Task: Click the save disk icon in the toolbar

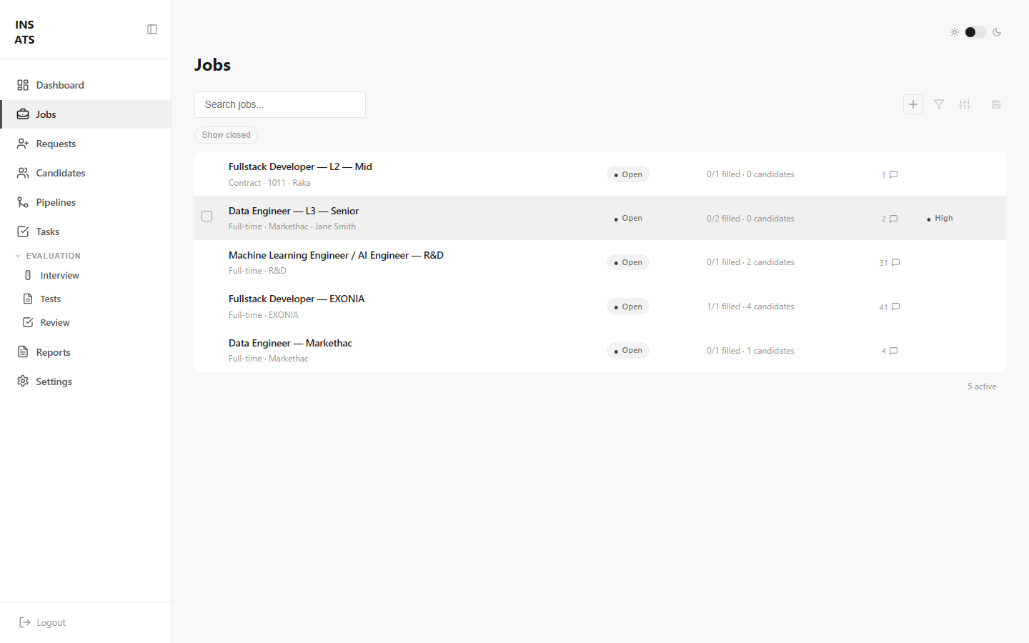Action: coord(996,104)
